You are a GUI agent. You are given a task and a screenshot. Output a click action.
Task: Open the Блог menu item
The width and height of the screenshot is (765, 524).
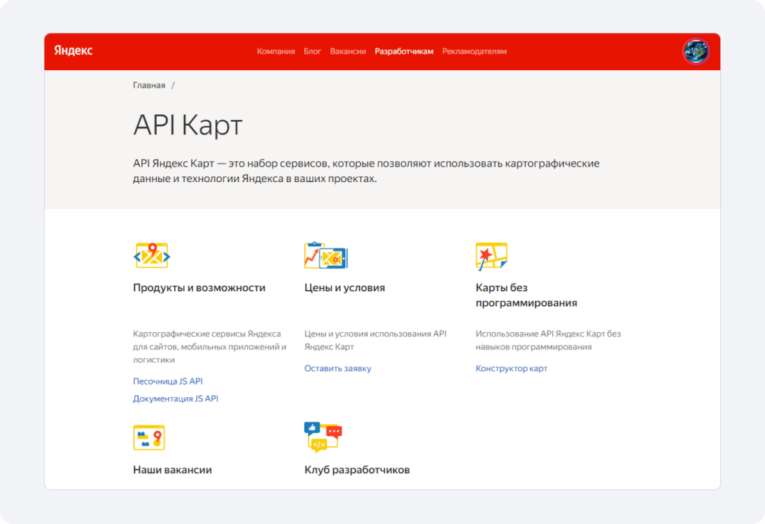[x=312, y=52]
